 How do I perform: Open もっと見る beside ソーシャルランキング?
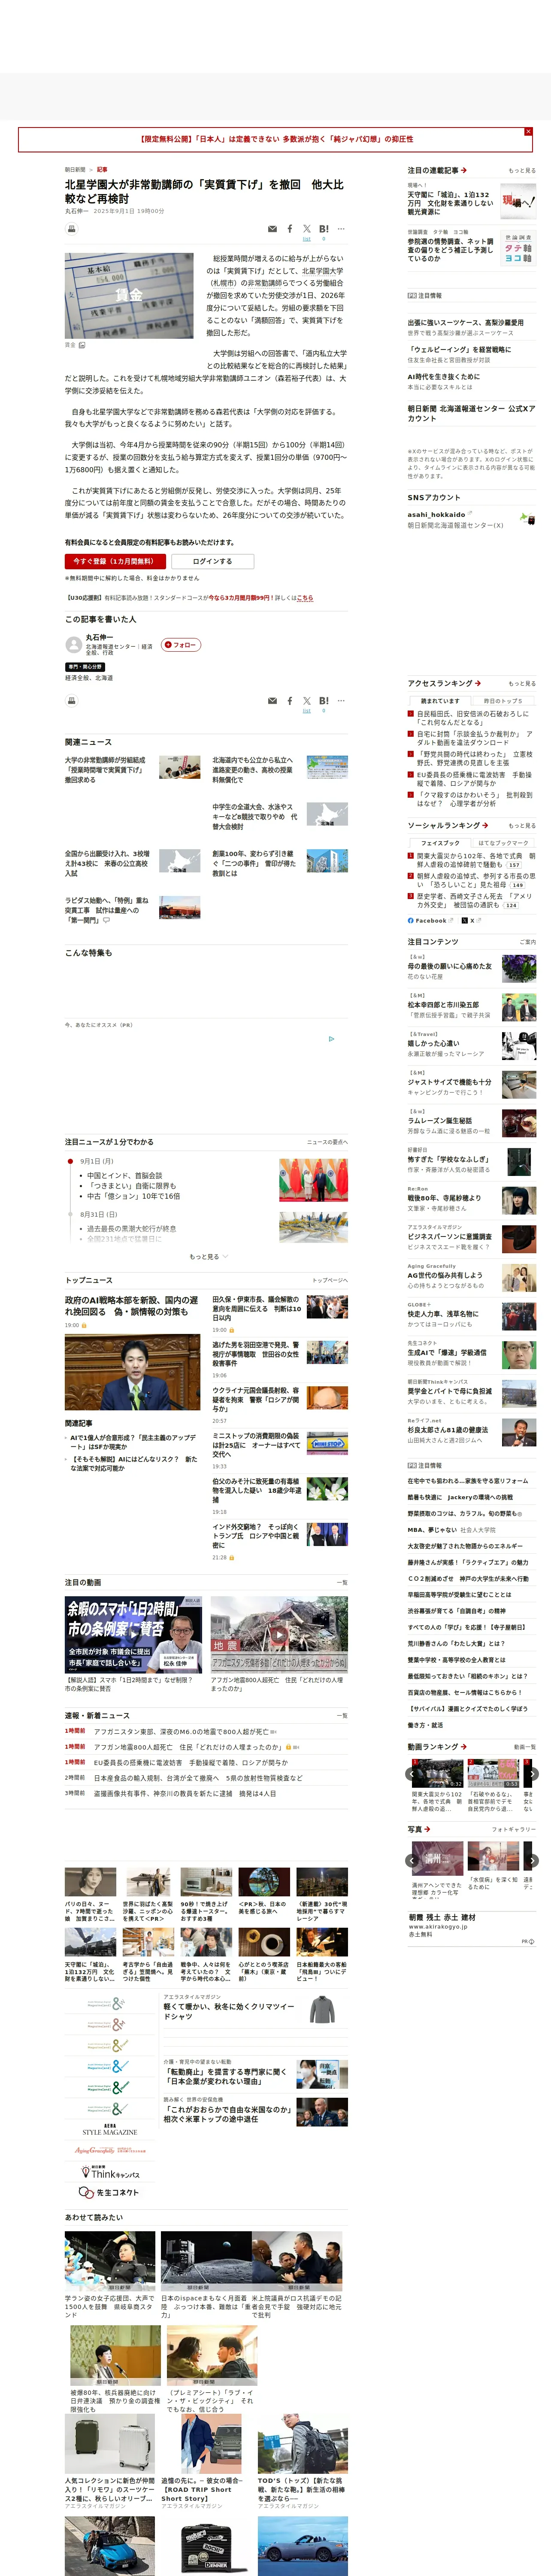522,826
